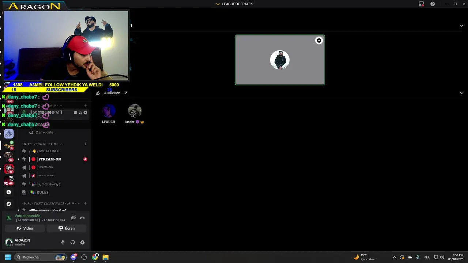The height and width of the screenshot is (263, 468).
Task: Toggle noise suppression in voice panel
Action: [73, 218]
